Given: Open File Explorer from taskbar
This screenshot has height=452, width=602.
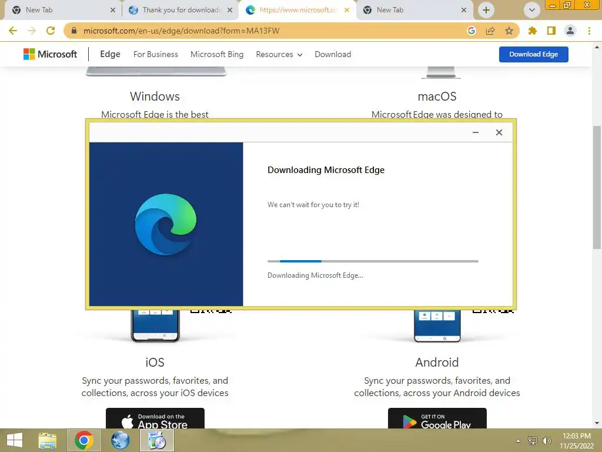Looking at the screenshot, I should [48, 440].
